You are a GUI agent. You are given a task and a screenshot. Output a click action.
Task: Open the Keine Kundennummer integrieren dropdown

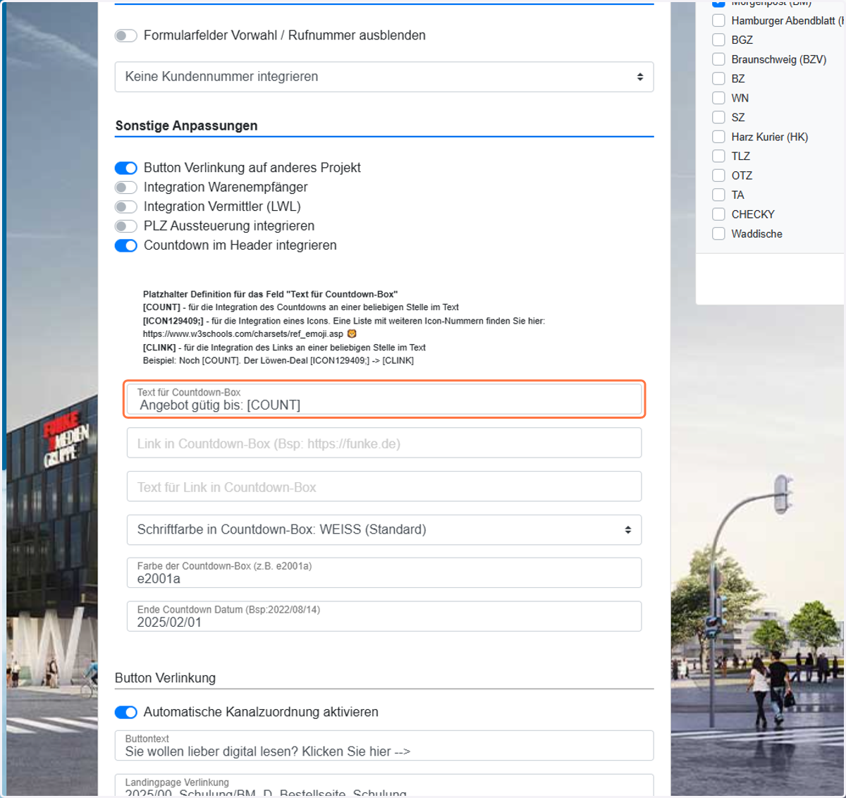click(x=384, y=77)
